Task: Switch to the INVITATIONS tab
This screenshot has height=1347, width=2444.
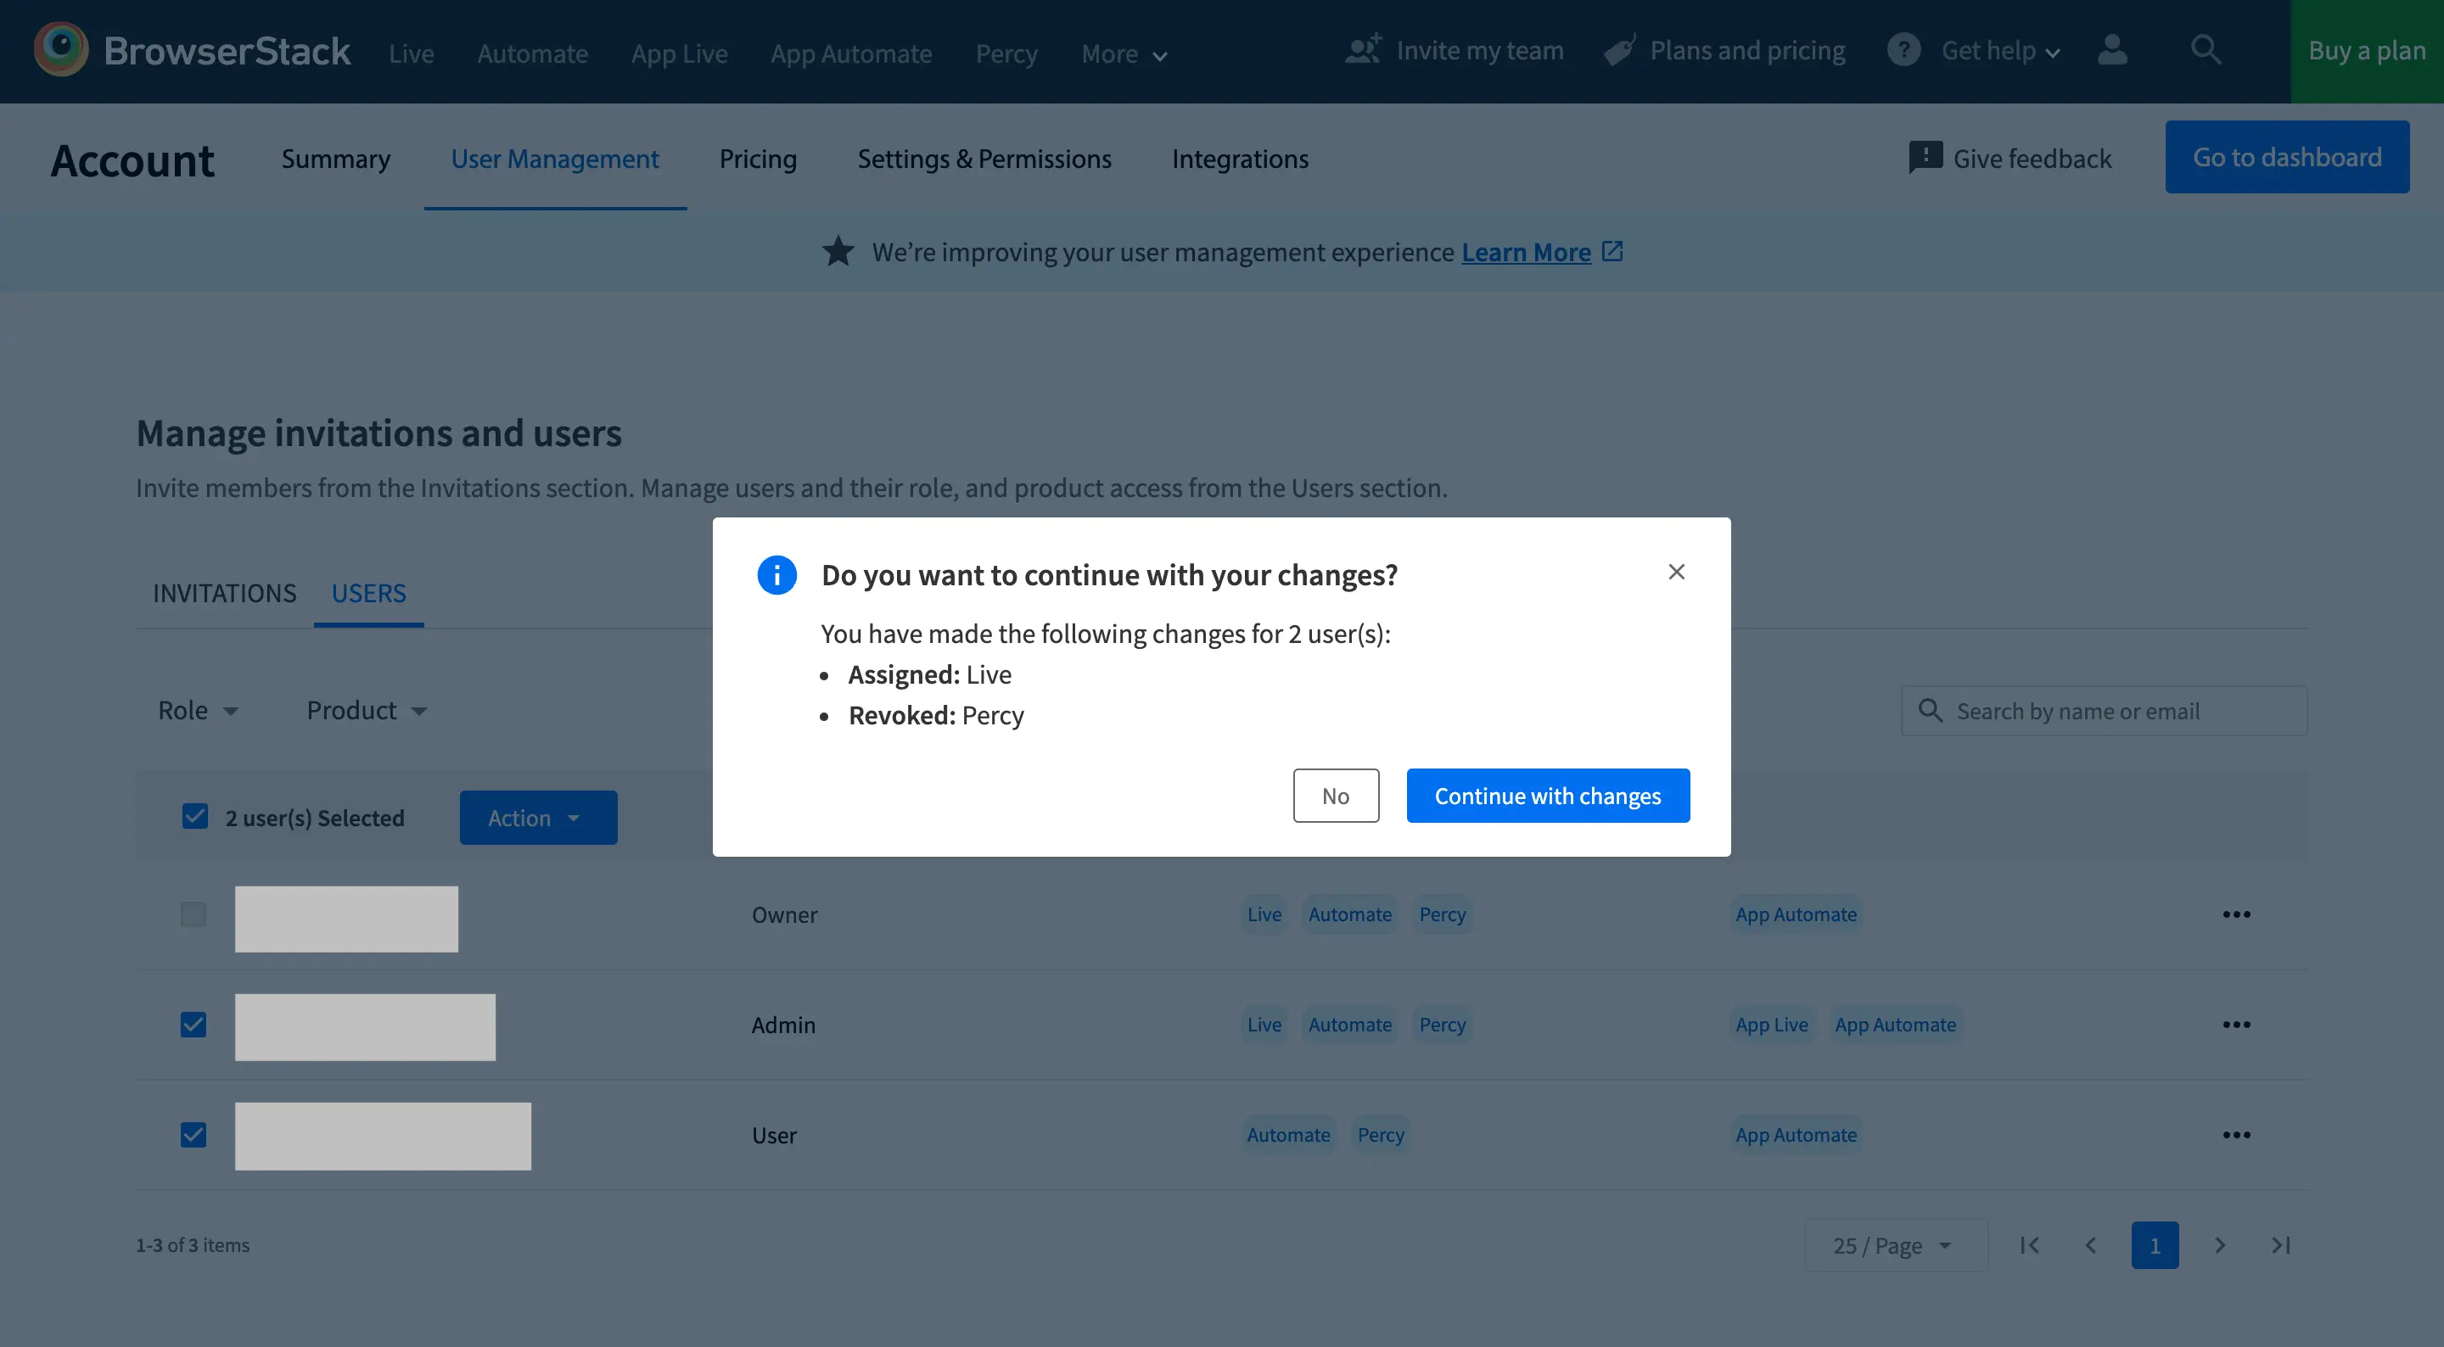Action: point(224,593)
